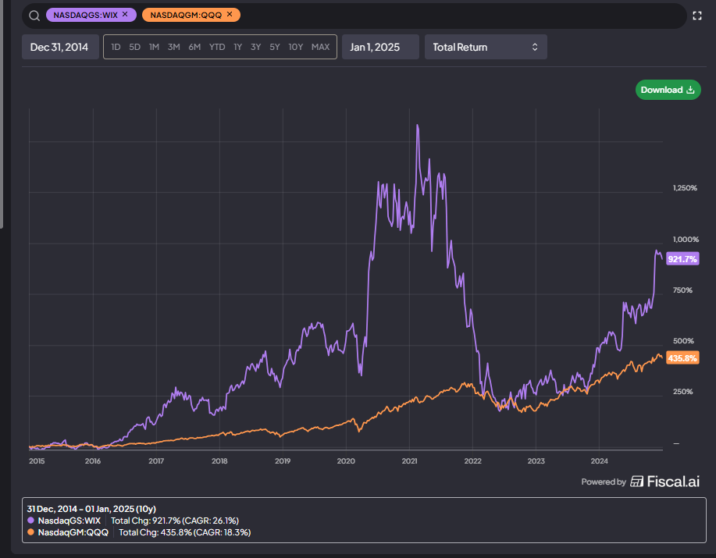Open the Fiscal.ai logo link
This screenshot has height=558, width=716.
click(665, 482)
